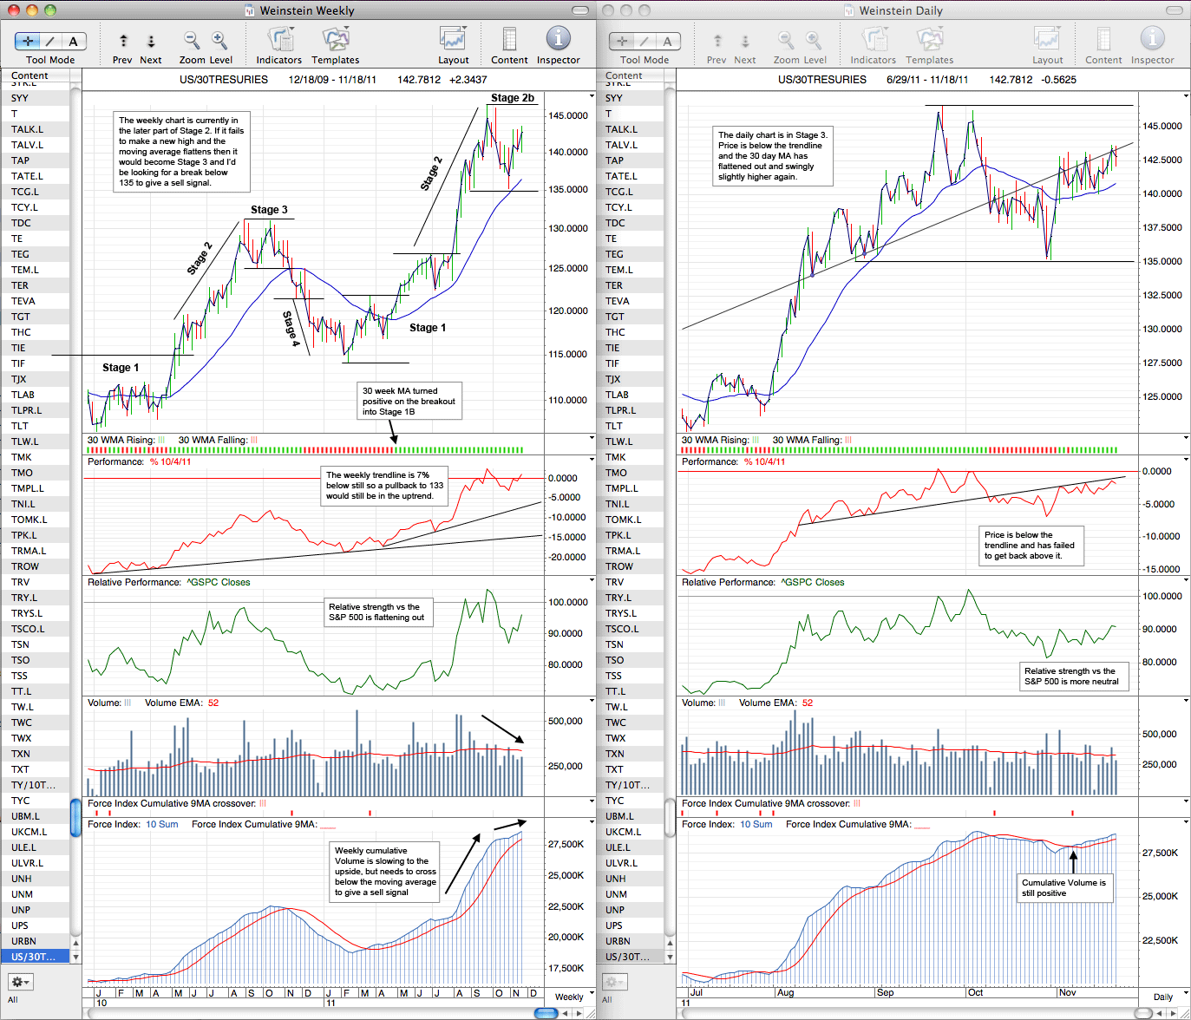The width and height of the screenshot is (1191, 1020).
Task: Select TEVA in Weekly symbol list
Action: [35, 301]
